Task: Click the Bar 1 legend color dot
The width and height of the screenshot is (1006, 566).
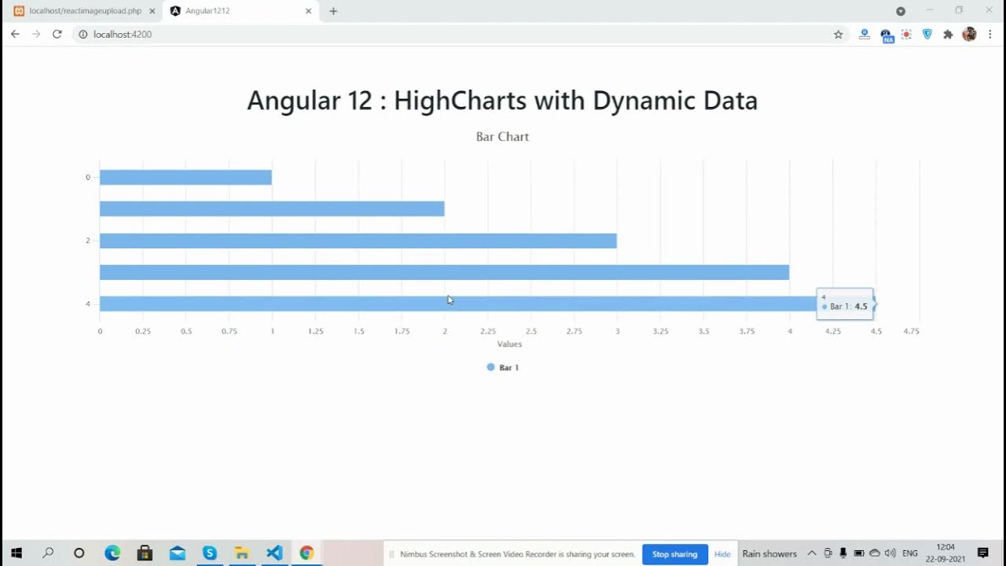Action: click(x=490, y=367)
